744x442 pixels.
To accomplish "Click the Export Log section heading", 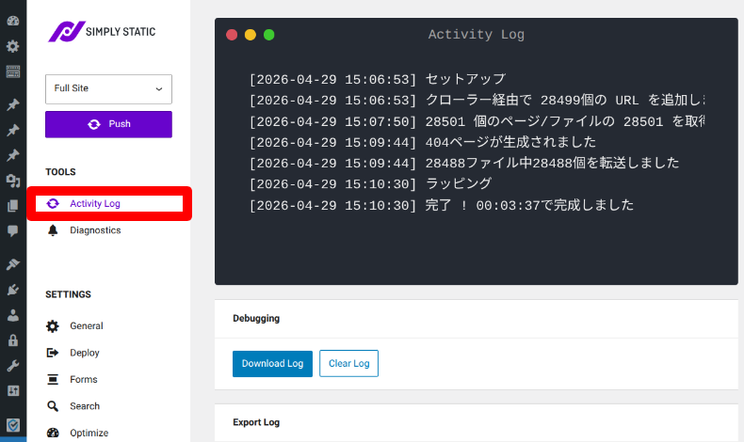I will click(256, 422).
